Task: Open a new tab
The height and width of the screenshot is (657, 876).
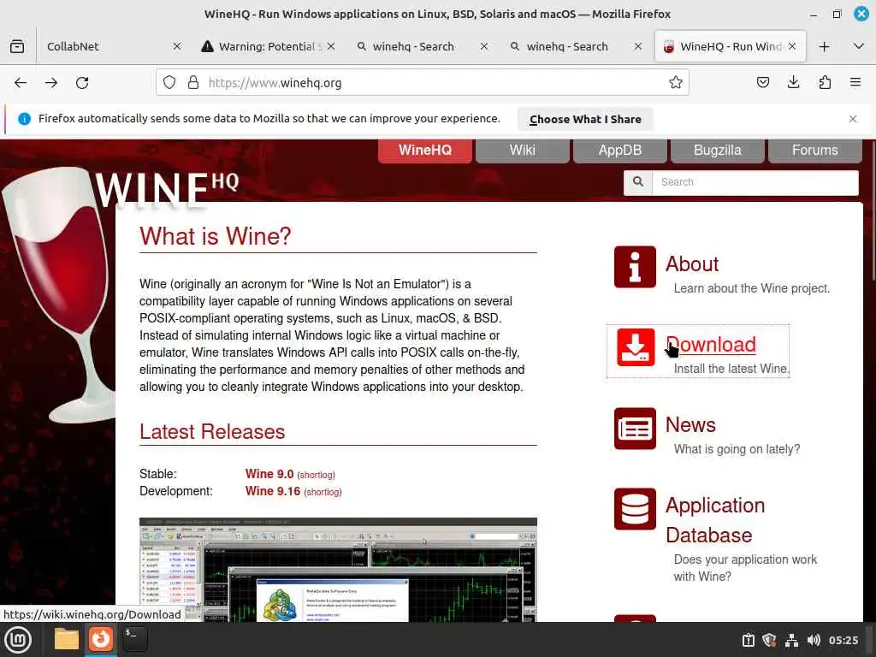Action: coord(824,46)
